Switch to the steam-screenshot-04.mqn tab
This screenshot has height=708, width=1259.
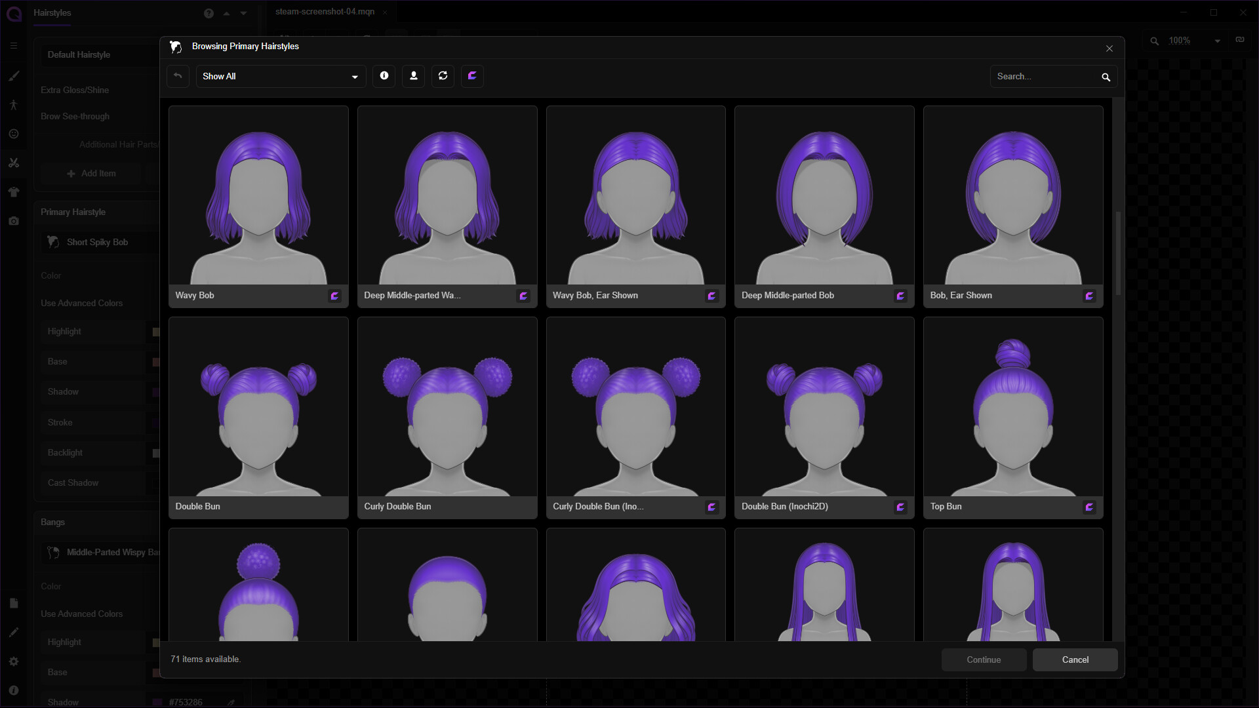click(x=324, y=11)
